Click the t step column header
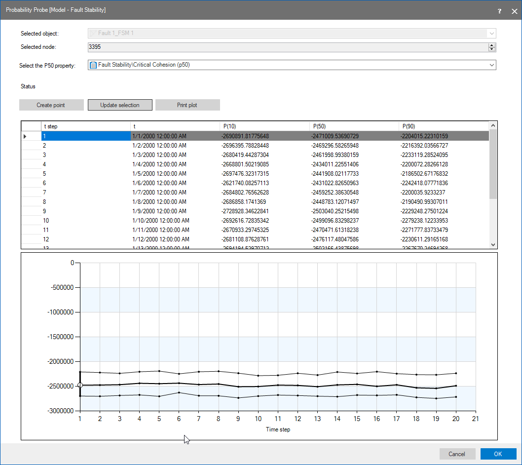The width and height of the screenshot is (522, 465). click(85, 126)
